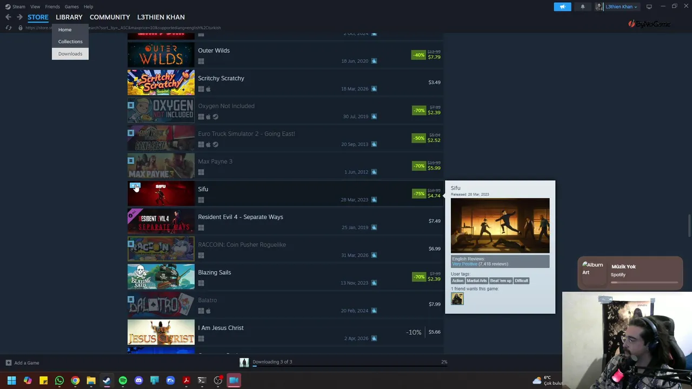This screenshot has height=389, width=692.
Task: Open Spotify from the taskbar
Action: click(123, 381)
